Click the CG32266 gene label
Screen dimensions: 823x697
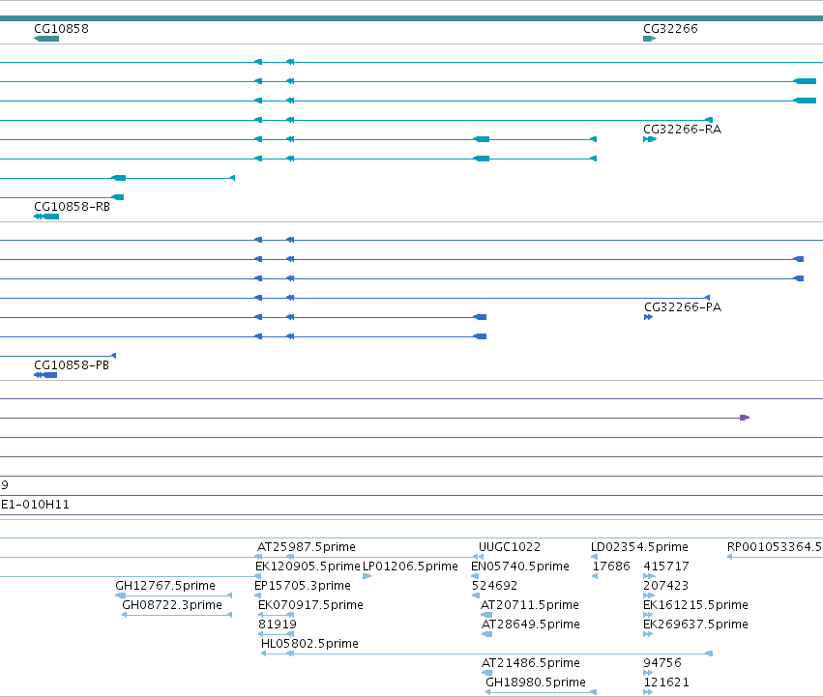pos(670,28)
